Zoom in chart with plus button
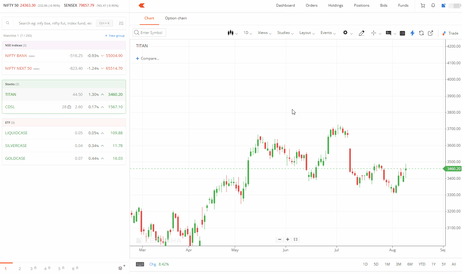The height and width of the screenshot is (274, 462). pyautogui.click(x=288, y=239)
